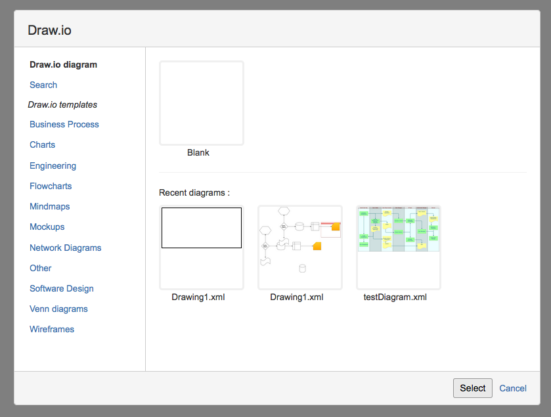Select the Blank diagram thumbnail
This screenshot has height=417, width=551.
(201, 103)
